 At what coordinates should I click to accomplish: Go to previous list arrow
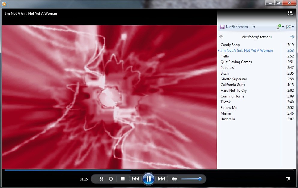click(221, 37)
